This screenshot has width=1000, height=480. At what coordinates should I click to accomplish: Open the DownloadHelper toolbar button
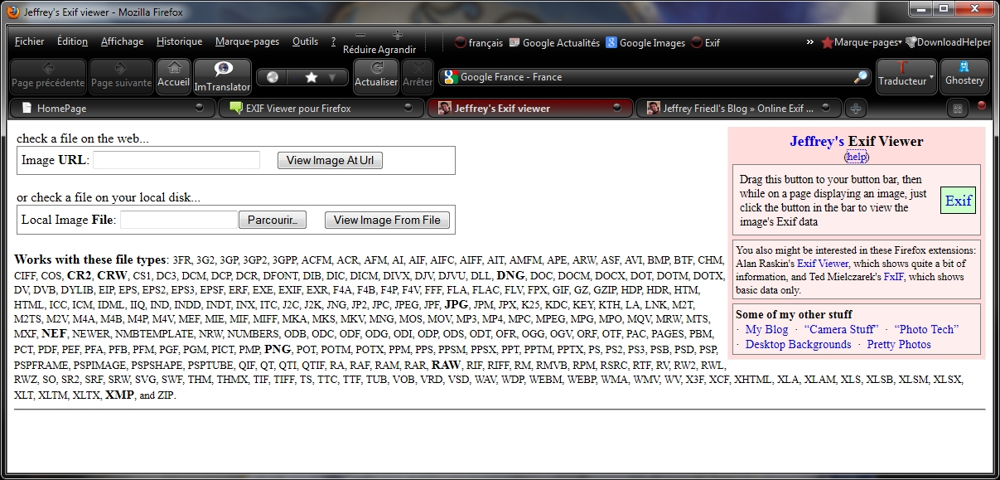point(948,42)
